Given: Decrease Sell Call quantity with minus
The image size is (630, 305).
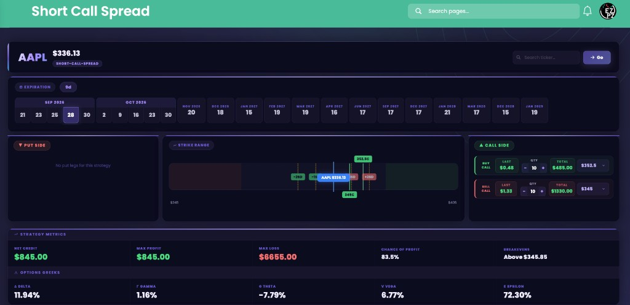Looking at the screenshot, I should pos(524,191).
